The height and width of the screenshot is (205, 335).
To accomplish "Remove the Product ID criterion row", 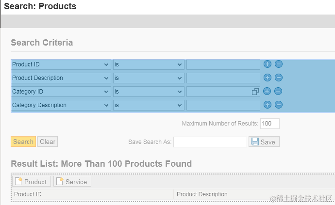I will tap(279, 64).
